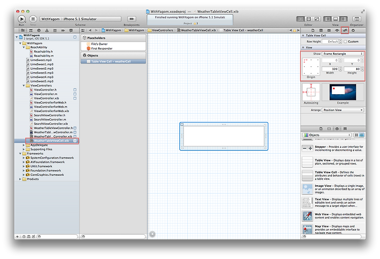This screenshot has width=380, height=259.
Task: Collapse the ReachAbility group
Action: coord(24,47)
